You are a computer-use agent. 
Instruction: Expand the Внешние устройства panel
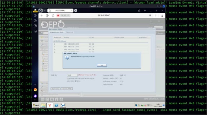point(60,95)
